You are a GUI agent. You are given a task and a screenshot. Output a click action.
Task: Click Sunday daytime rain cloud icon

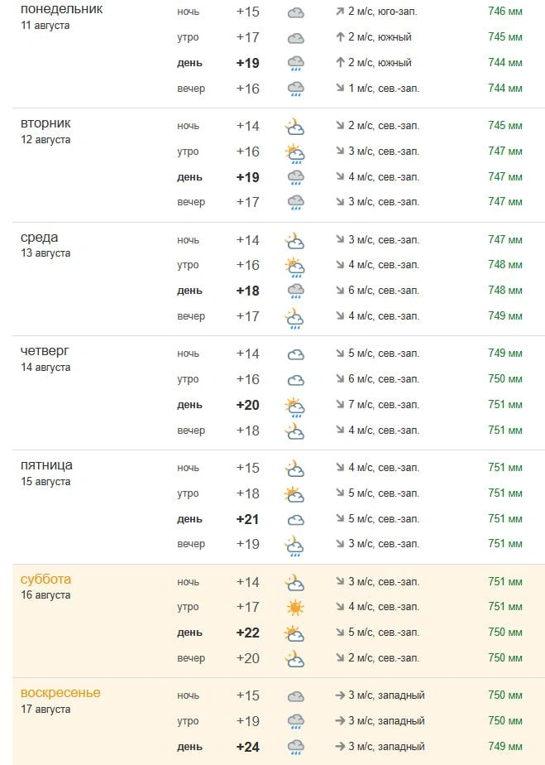[x=295, y=748]
